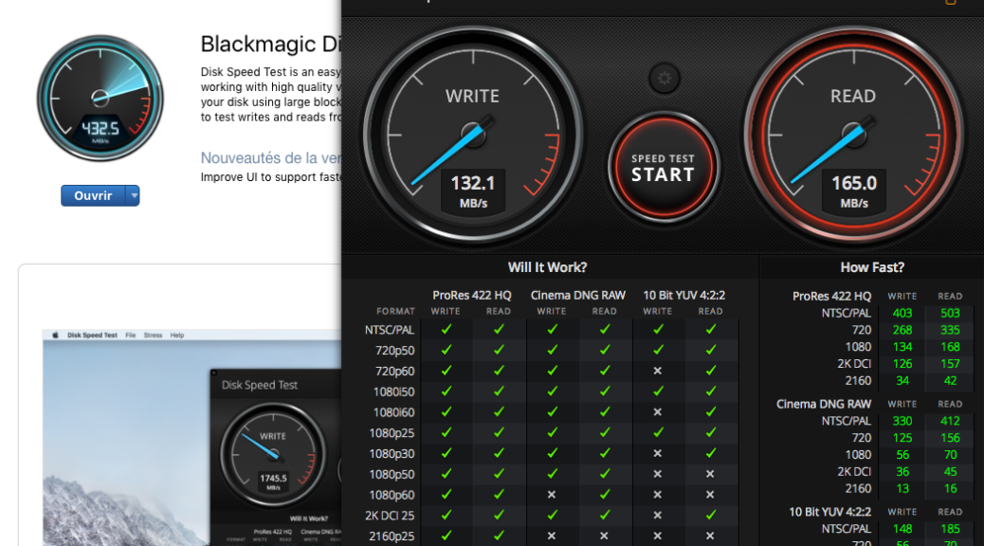Click the Cinema DNG RAW heading in How Fast
Image resolution: width=984 pixels, height=546 pixels.
[x=824, y=404]
